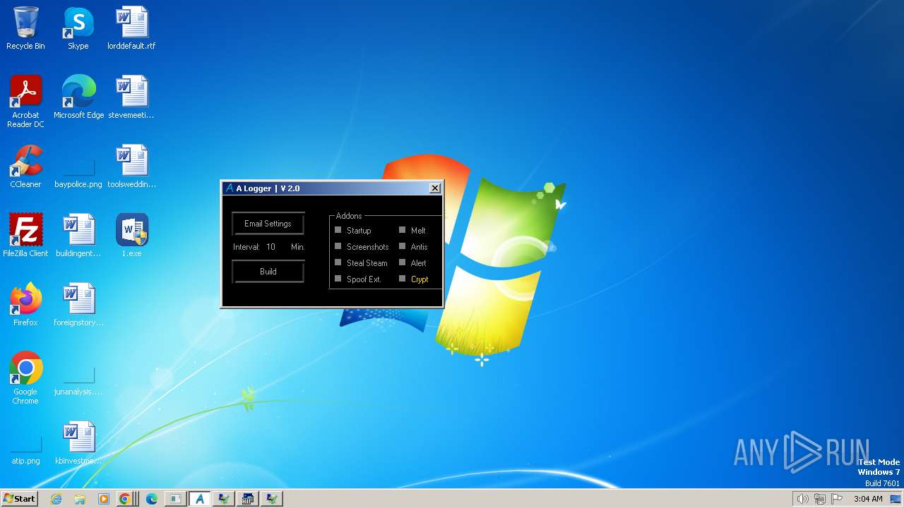Toggle the Crypt addon checkbox
Image resolution: width=904 pixels, height=508 pixels.
point(403,279)
